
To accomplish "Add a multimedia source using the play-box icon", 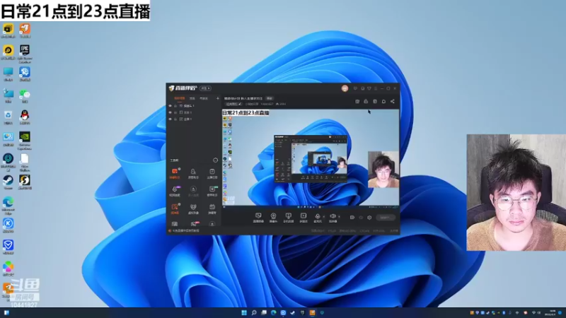I will click(304, 218).
